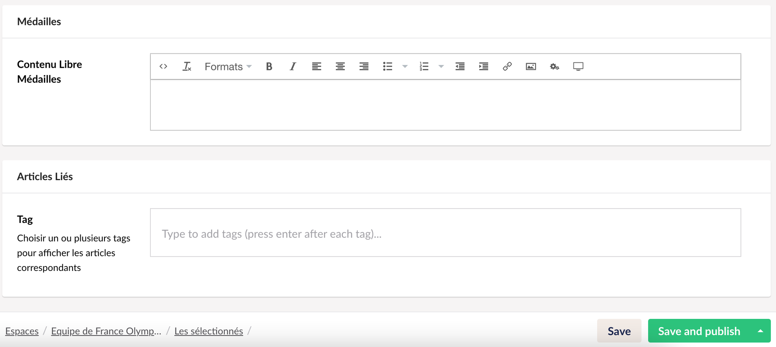776x347 pixels.
Task: Insert a bullet list
Action: pyautogui.click(x=388, y=67)
